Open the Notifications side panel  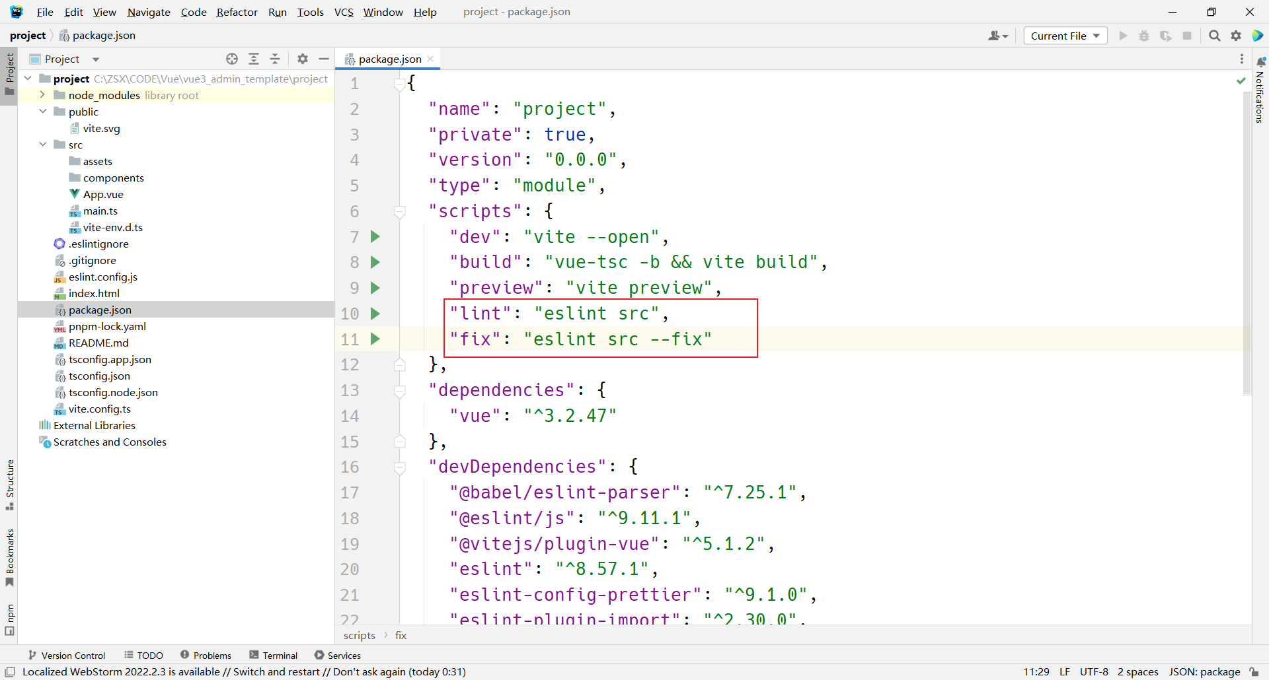[1260, 90]
